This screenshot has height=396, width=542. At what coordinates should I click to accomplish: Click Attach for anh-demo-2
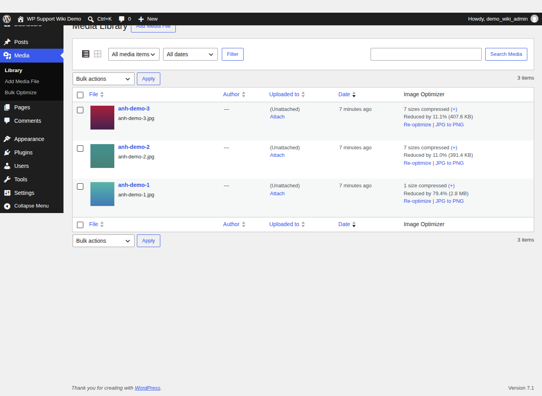point(277,155)
